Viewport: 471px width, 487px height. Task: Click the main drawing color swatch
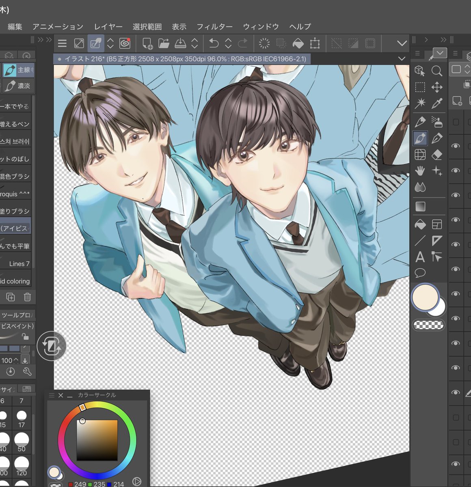425,297
